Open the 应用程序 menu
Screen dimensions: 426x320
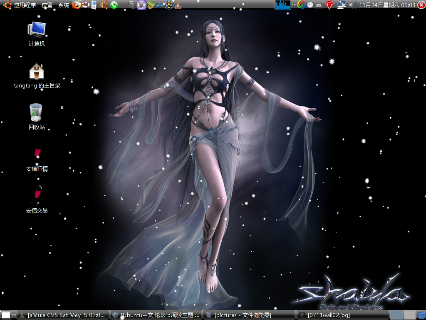[x=25, y=5]
